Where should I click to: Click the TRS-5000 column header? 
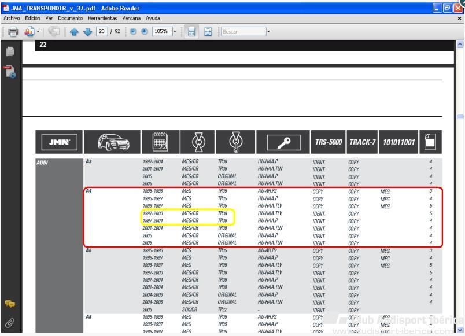click(329, 142)
